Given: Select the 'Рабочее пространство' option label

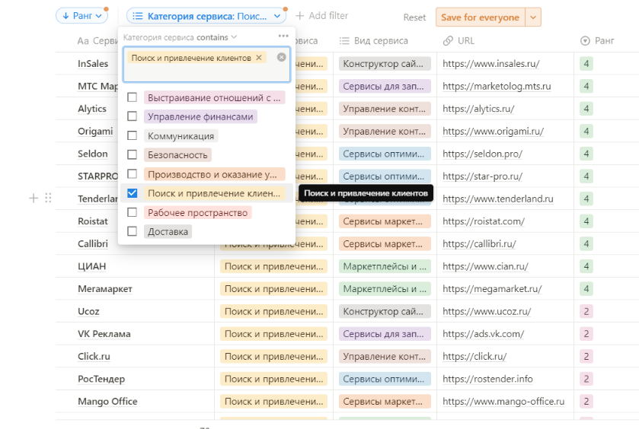Looking at the screenshot, I should [198, 212].
